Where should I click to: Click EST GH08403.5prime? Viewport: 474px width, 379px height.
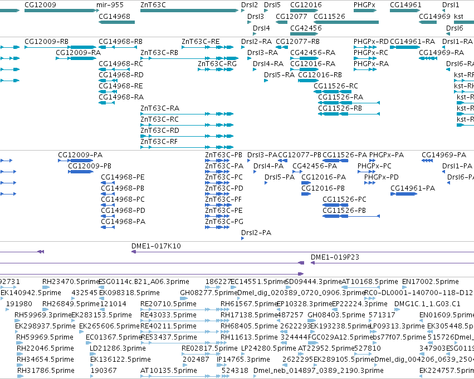pos(312,321)
